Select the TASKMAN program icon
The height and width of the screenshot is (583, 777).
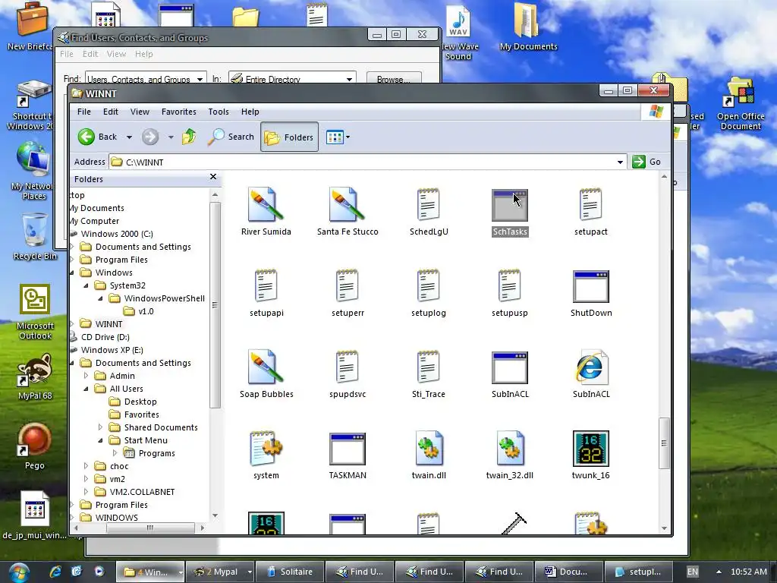tap(348, 449)
